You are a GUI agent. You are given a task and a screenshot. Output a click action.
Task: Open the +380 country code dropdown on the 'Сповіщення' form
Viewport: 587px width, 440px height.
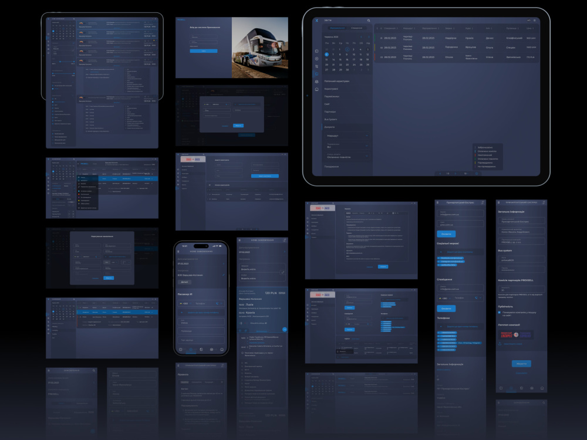click(x=445, y=298)
